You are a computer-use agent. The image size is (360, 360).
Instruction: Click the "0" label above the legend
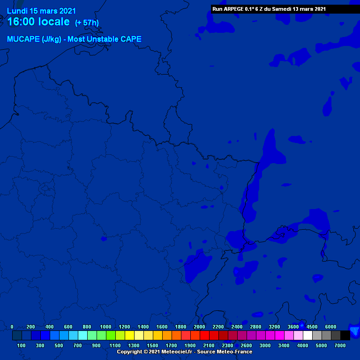pyautogui.click(x=12, y=327)
